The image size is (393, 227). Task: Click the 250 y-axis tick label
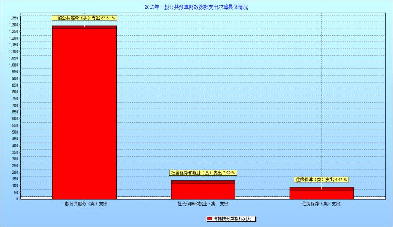(15, 165)
